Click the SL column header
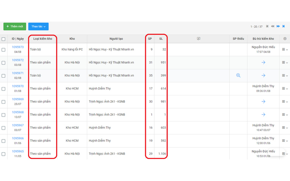This screenshot has height=181, width=290. pos(161,39)
